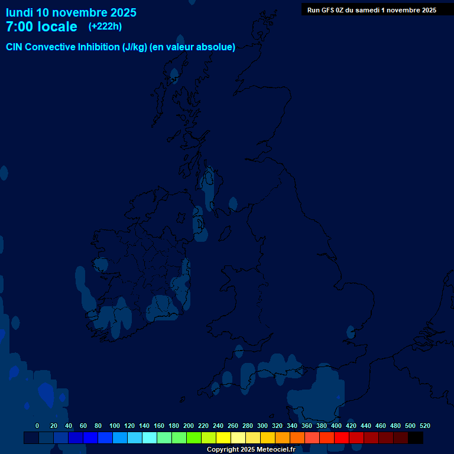Click the legend value label 520
The height and width of the screenshot is (454, 454).
[x=424, y=426]
